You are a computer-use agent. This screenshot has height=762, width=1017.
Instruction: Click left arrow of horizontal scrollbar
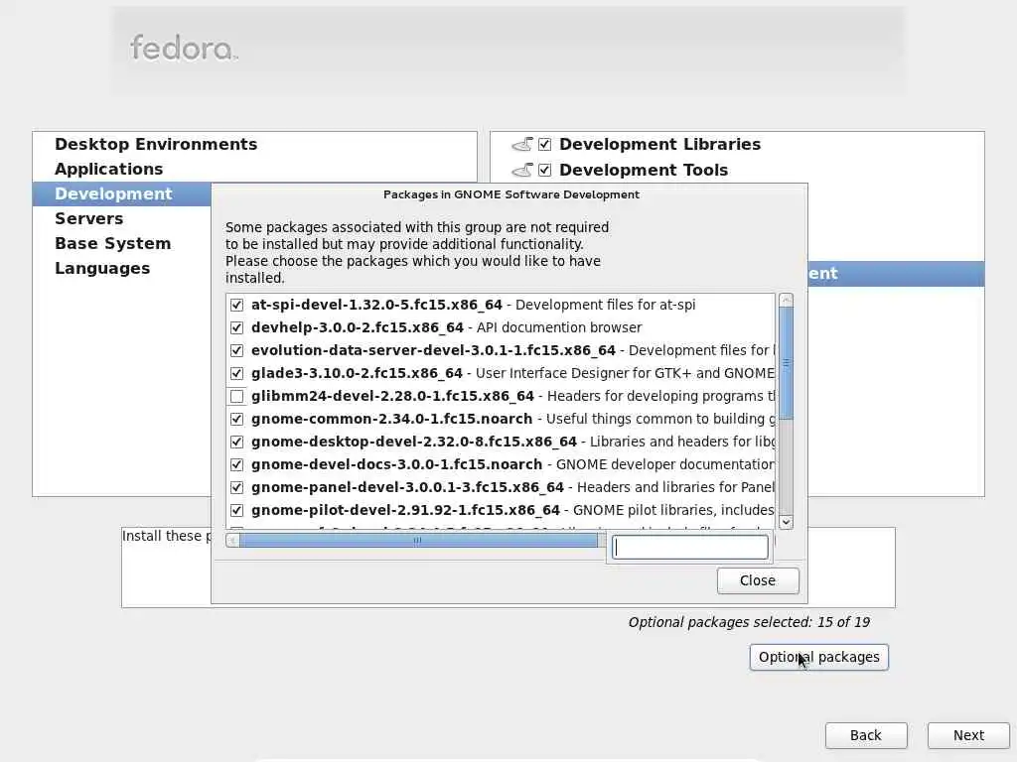pos(232,540)
